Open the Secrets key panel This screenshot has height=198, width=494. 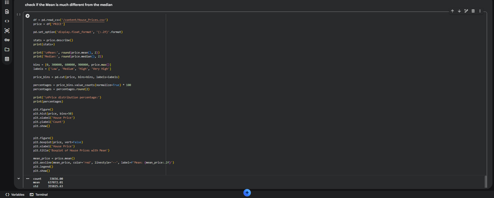pos(7,40)
